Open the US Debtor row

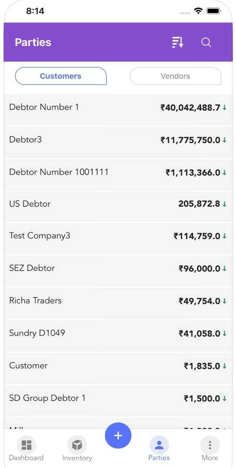tap(30, 204)
